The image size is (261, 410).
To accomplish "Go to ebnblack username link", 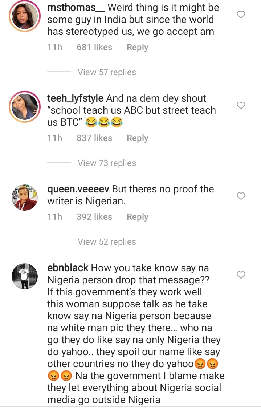I will click(68, 268).
